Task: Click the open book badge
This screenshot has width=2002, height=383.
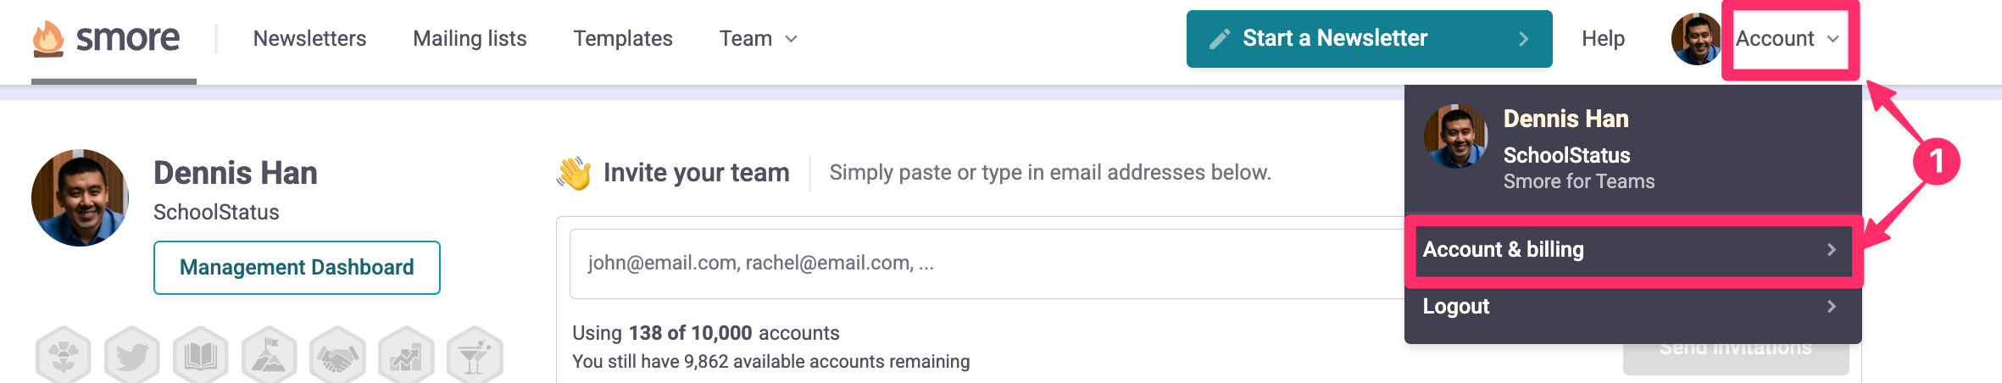Action: click(x=201, y=354)
